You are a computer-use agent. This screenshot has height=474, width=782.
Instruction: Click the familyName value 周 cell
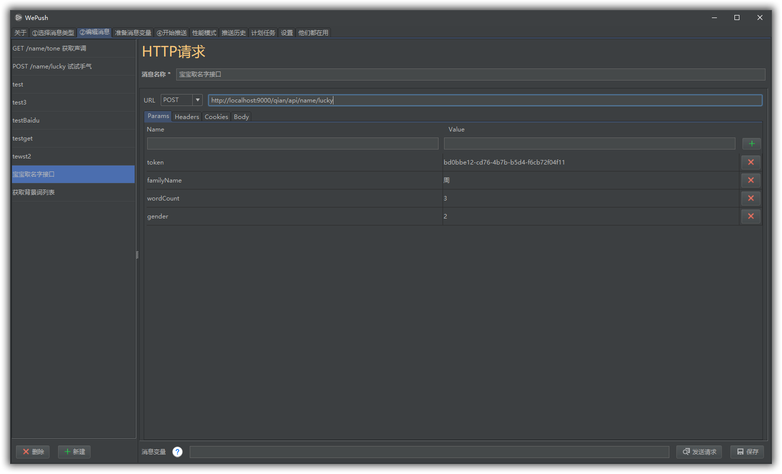[x=591, y=180]
